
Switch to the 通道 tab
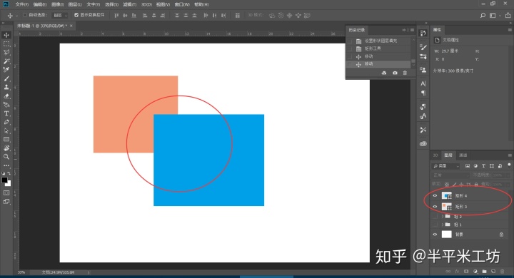click(x=463, y=155)
